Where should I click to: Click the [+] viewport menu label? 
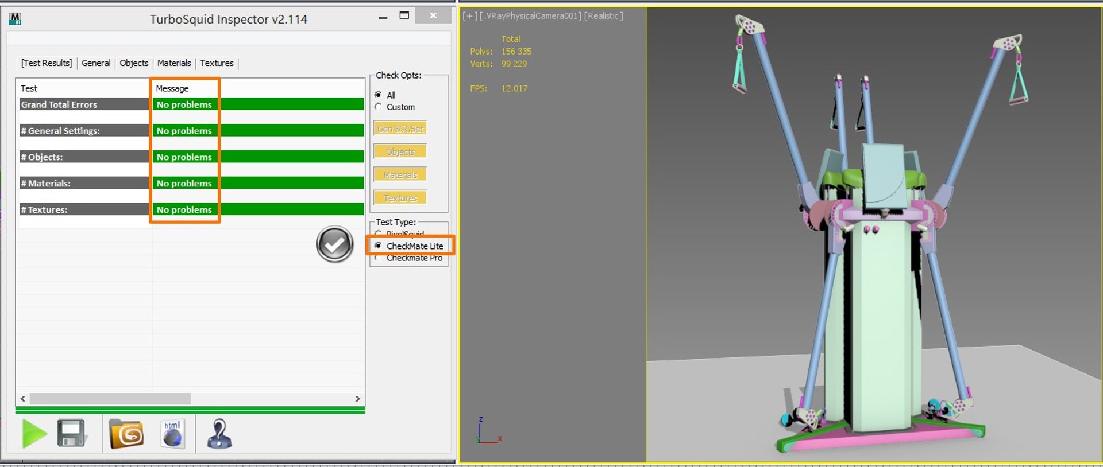tap(470, 16)
